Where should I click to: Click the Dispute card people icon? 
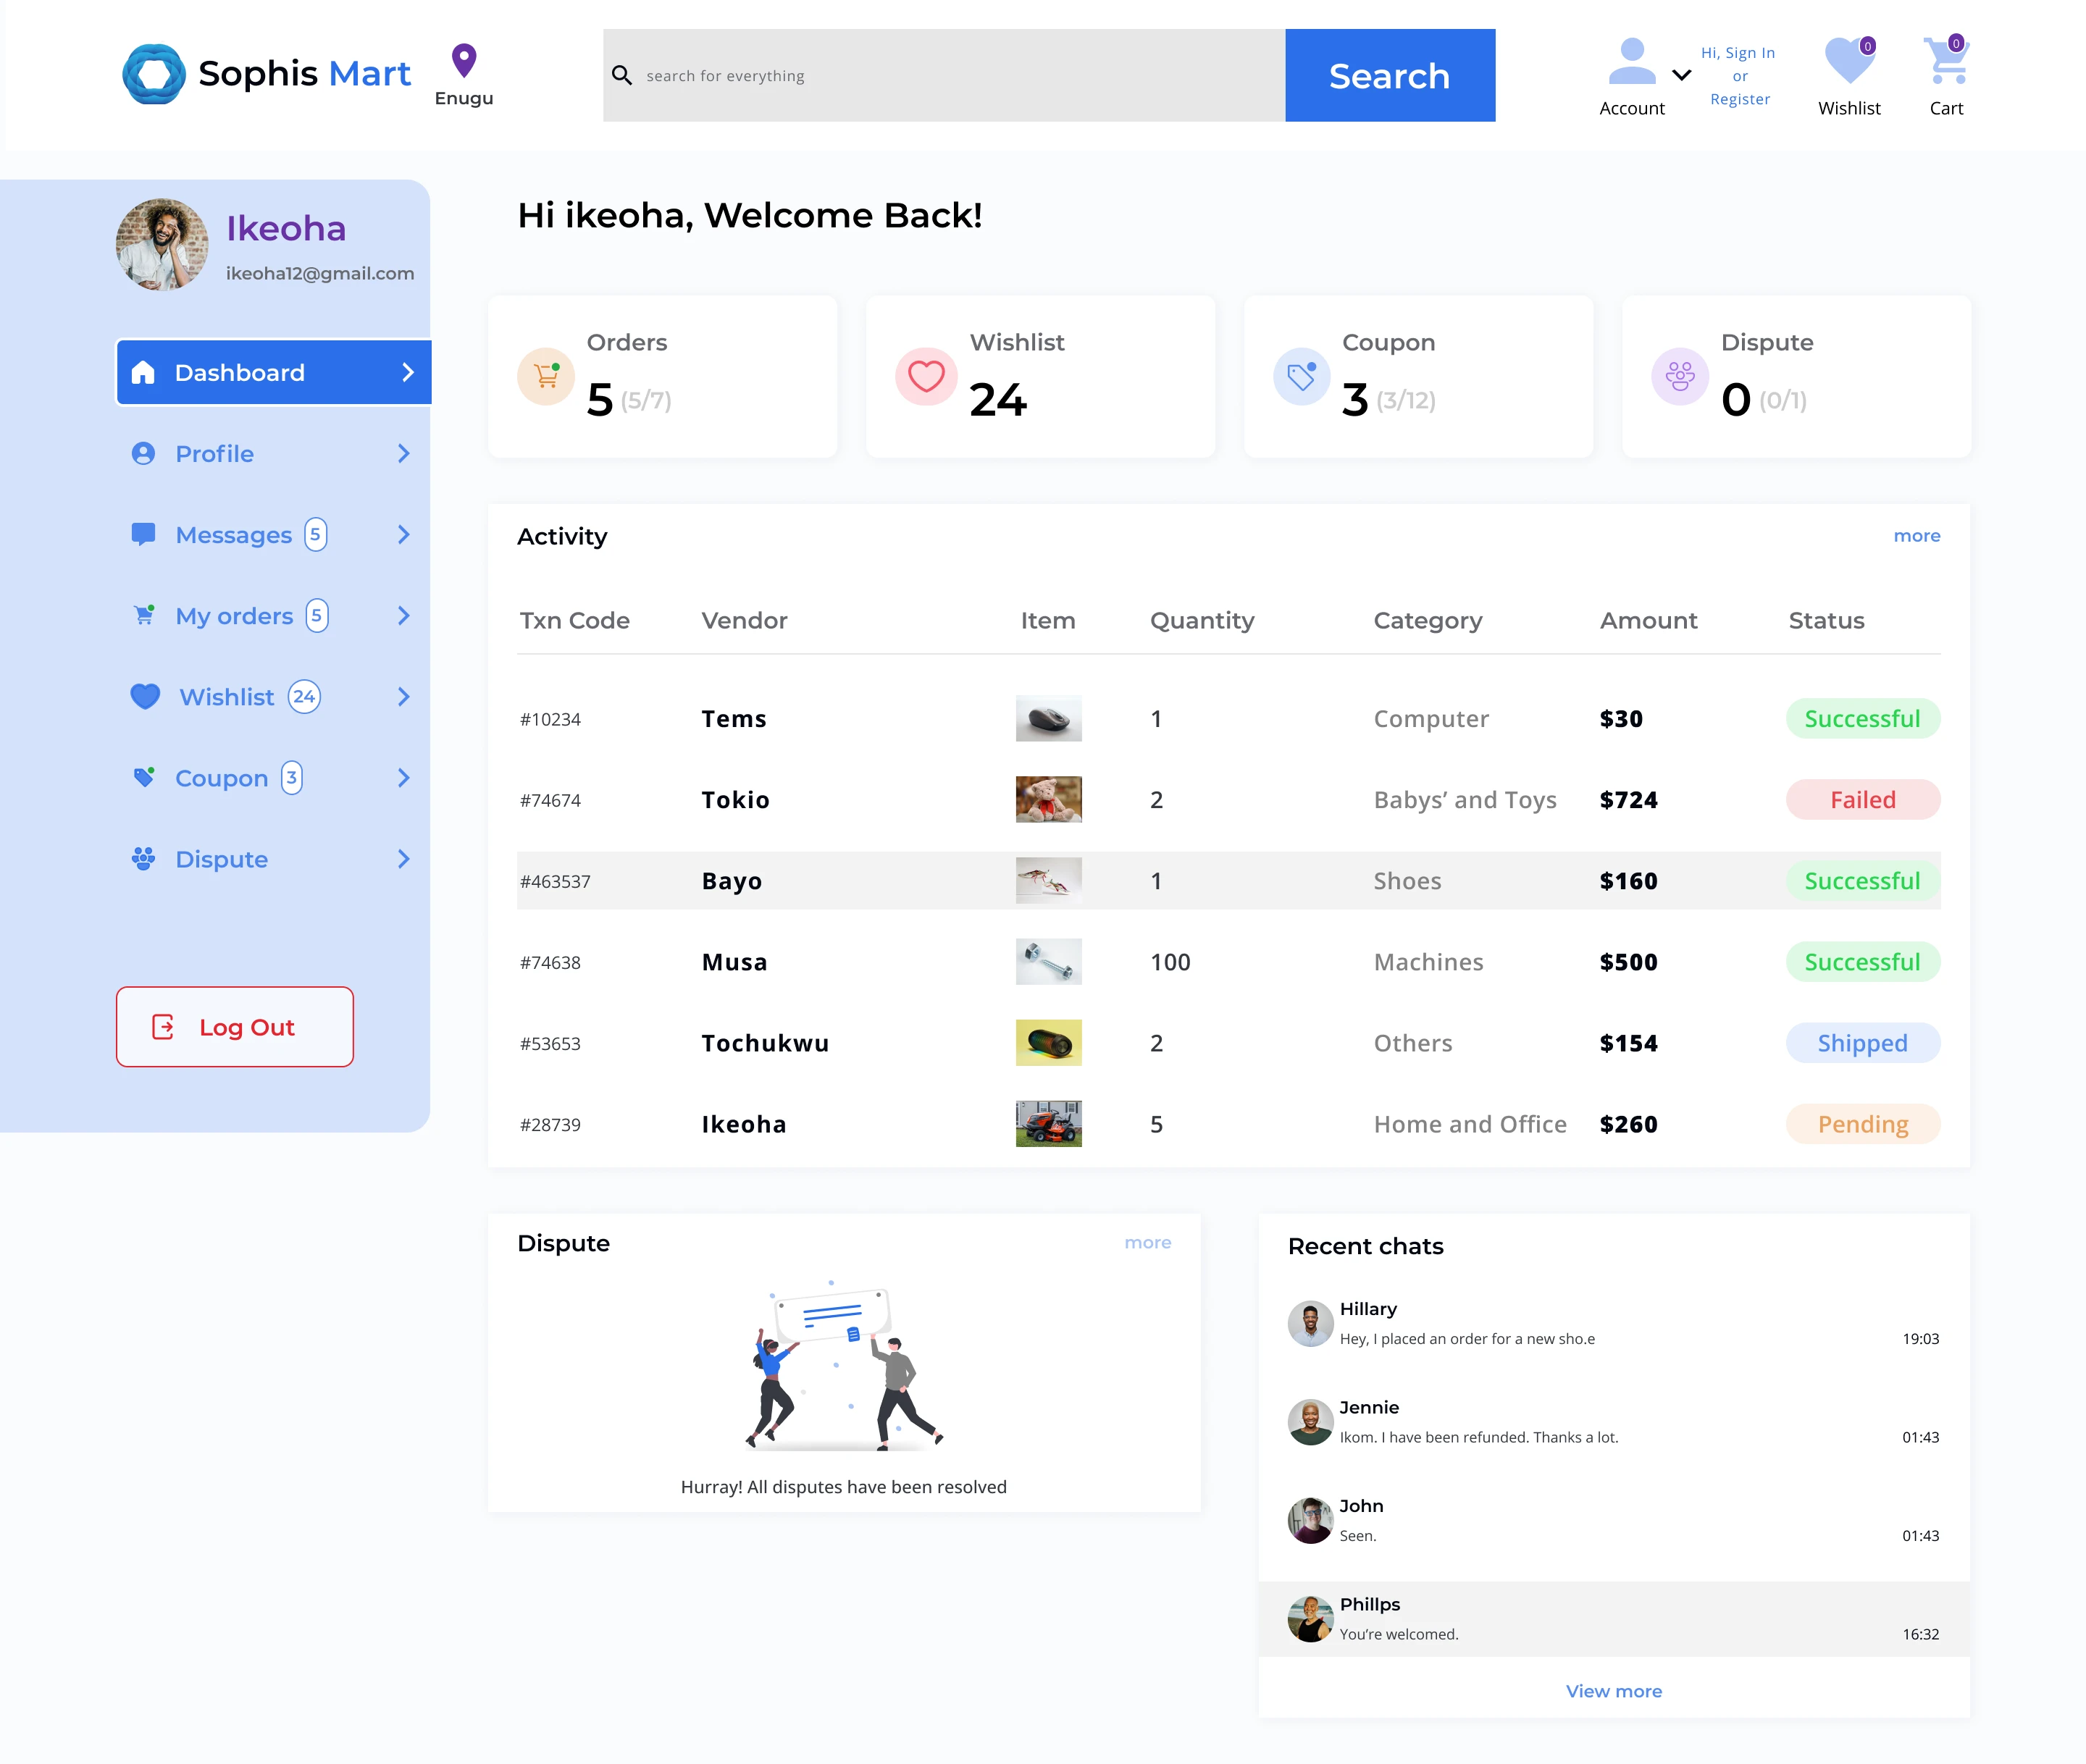coord(1679,377)
